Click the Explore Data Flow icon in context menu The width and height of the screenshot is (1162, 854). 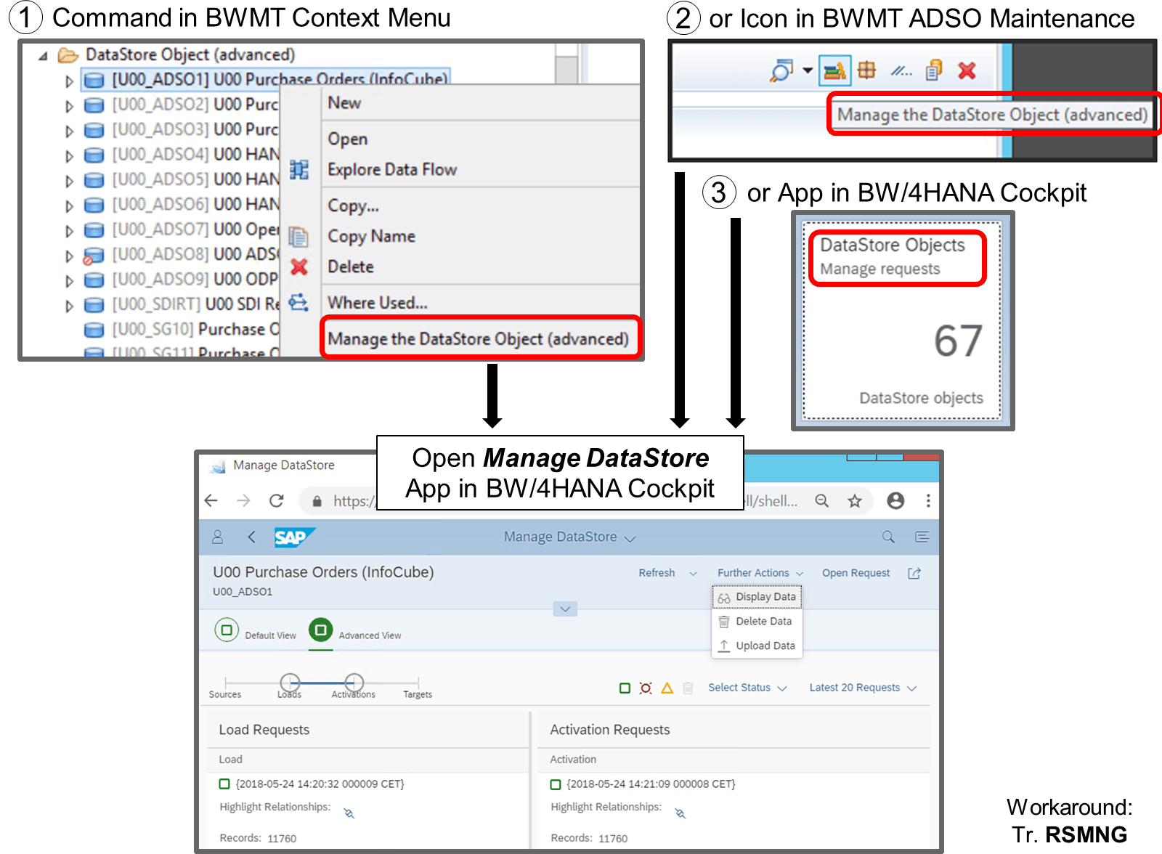click(299, 170)
